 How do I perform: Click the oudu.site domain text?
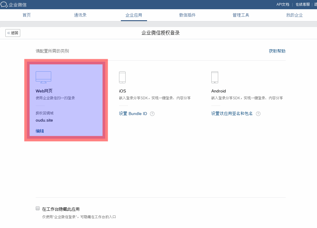(x=44, y=120)
